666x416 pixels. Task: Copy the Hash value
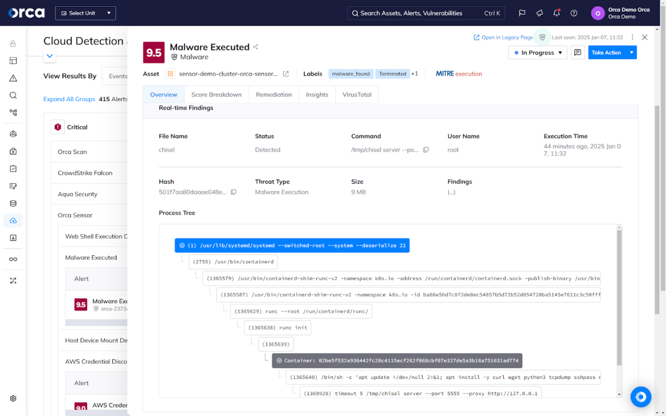pos(233,192)
